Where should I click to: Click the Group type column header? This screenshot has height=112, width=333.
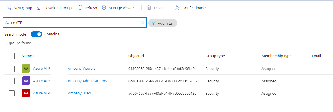click(x=215, y=56)
